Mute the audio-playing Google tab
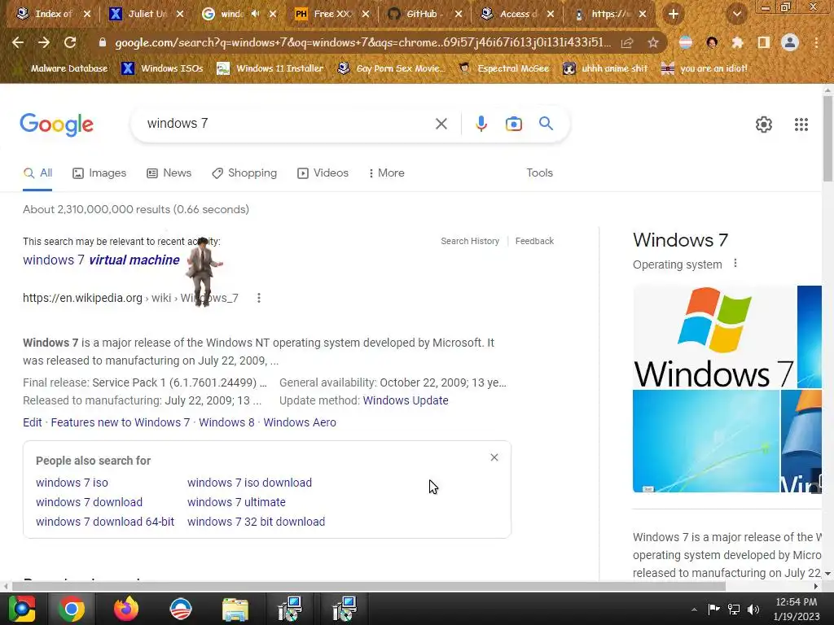The width and height of the screenshot is (834, 625). [255, 14]
